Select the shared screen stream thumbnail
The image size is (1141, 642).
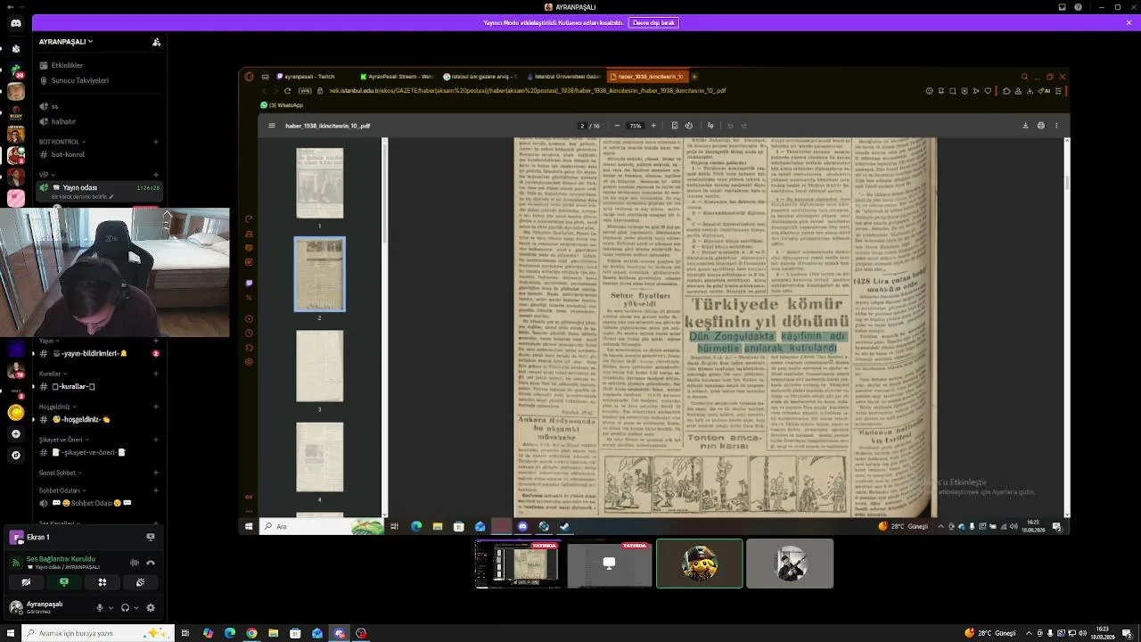(518, 564)
